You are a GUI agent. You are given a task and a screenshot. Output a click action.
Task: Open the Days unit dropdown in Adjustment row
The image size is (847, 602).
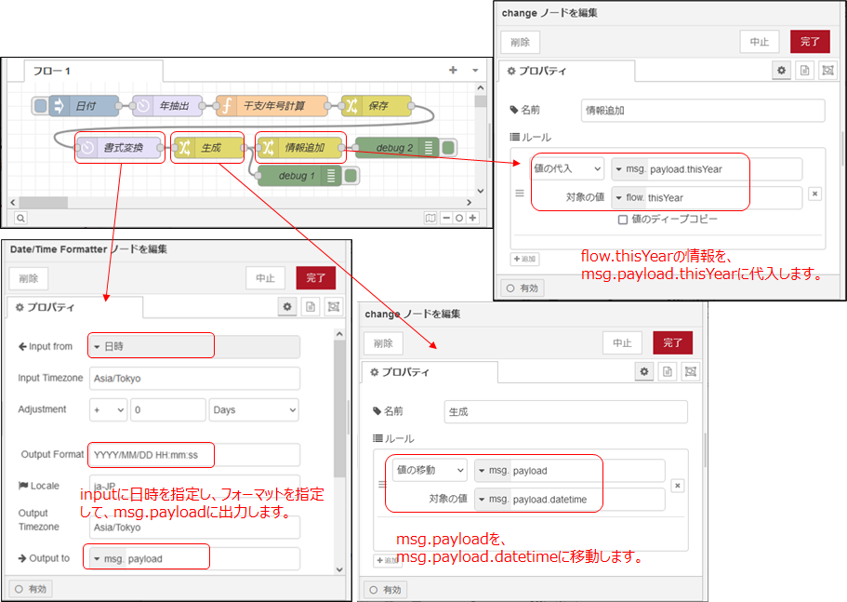click(254, 409)
